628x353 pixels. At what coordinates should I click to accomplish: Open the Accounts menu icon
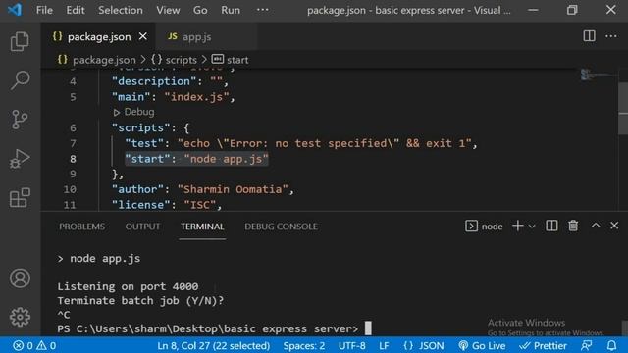coord(20,278)
